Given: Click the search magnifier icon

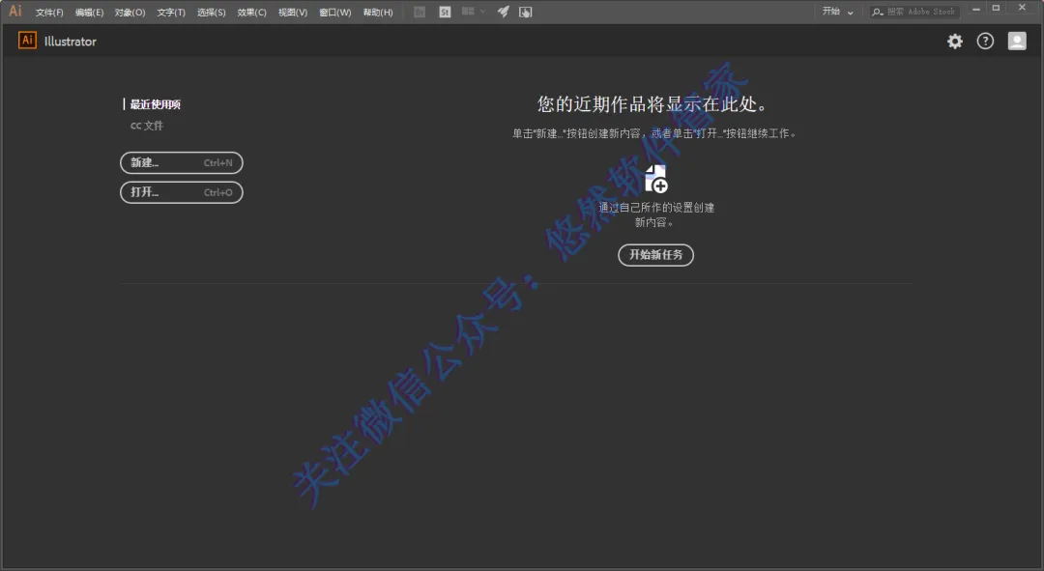Looking at the screenshot, I should tap(878, 12).
